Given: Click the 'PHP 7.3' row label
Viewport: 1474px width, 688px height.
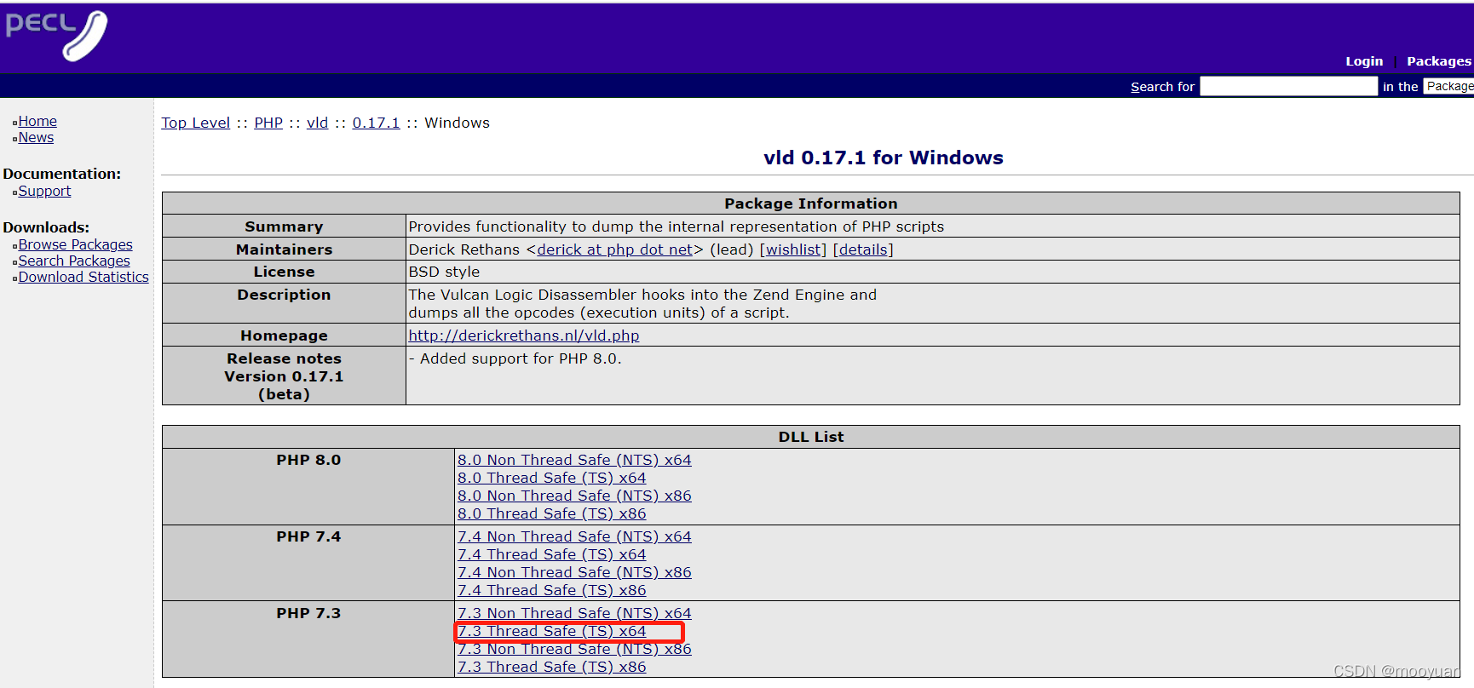Looking at the screenshot, I should (x=308, y=613).
